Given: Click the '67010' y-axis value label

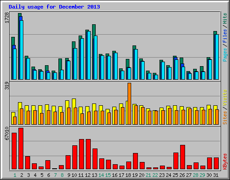Looking at the screenshot, I should coord(7,134).
